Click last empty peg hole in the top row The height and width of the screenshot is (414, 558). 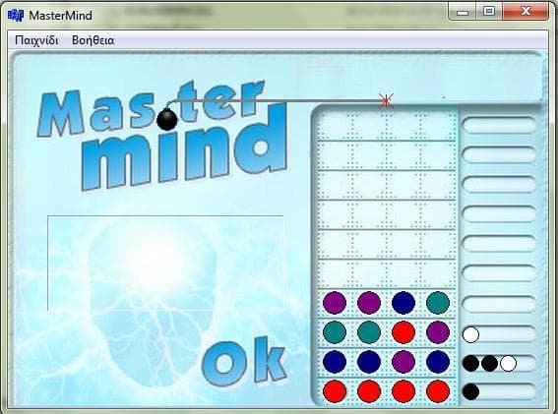coord(438,126)
